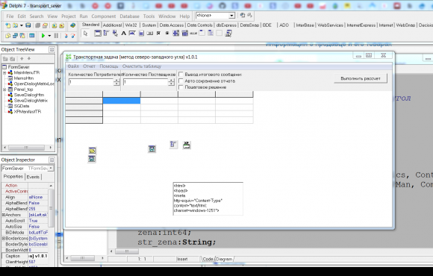This screenshot has width=433, height=276.
Task: Select the XPManifest component icon on form
Action: [x=187, y=145]
